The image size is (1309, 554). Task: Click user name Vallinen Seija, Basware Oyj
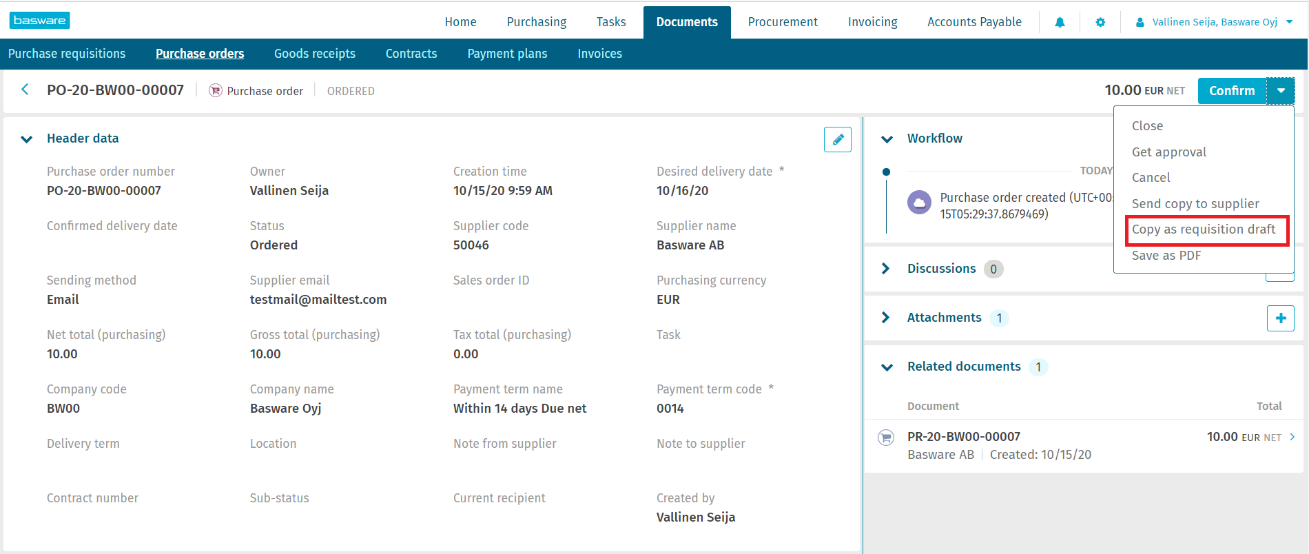(1215, 22)
